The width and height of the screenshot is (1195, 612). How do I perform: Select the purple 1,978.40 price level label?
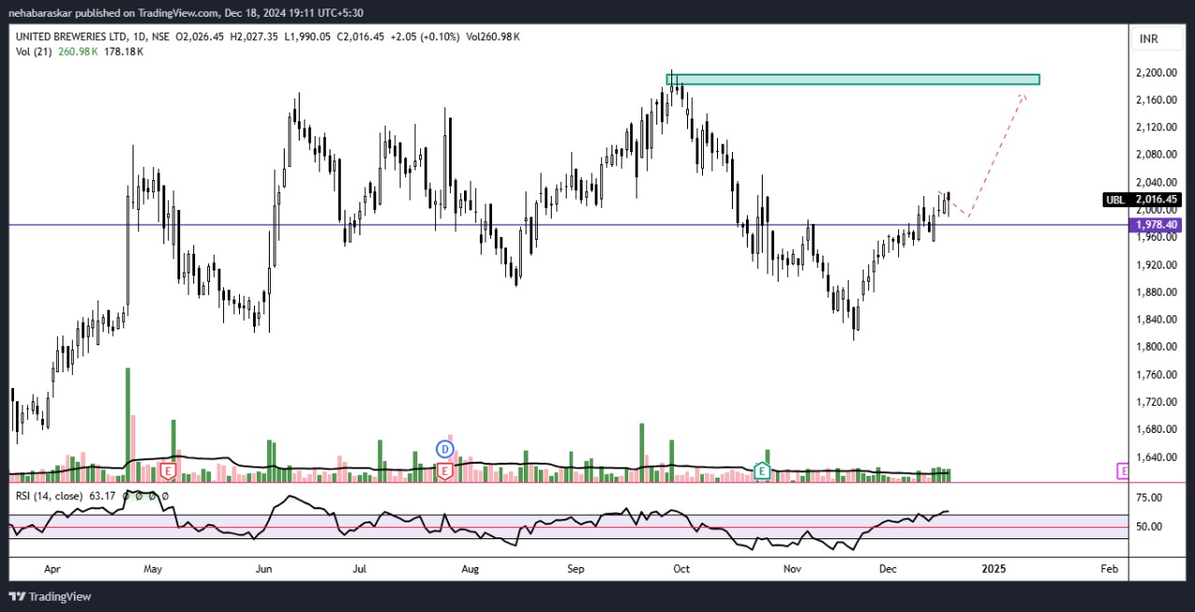[x=1158, y=225]
